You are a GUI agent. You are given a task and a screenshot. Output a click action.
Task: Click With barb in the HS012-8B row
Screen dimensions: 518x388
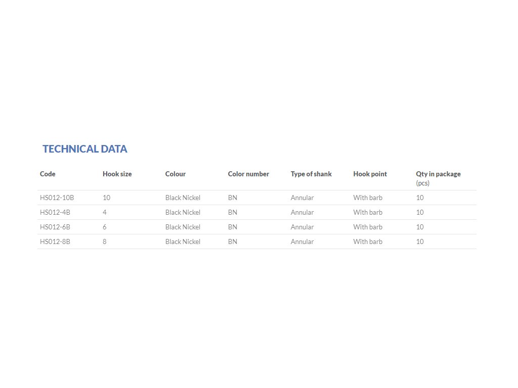368,241
